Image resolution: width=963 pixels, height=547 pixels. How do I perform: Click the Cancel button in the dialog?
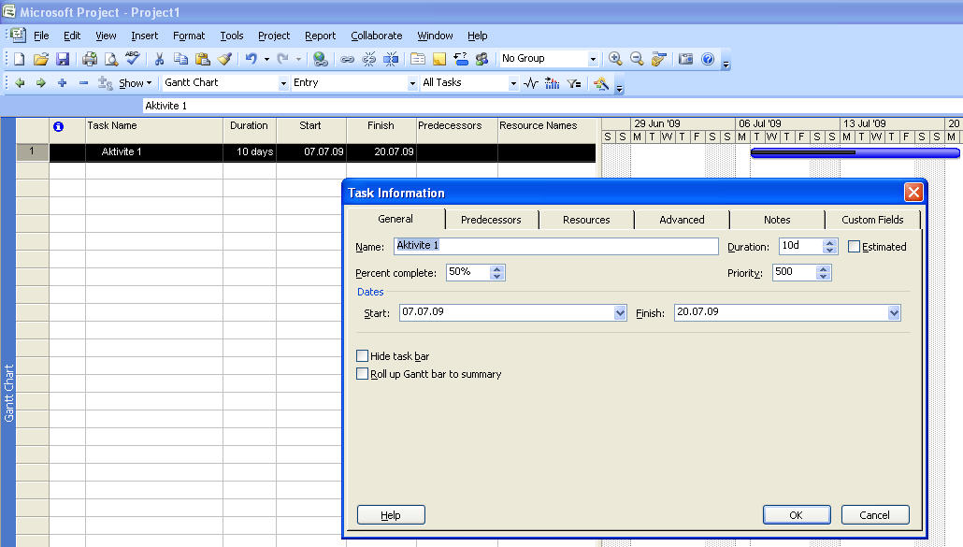click(874, 515)
